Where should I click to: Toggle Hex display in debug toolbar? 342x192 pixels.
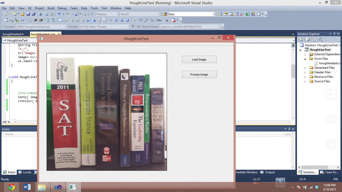(x=159, y=20)
